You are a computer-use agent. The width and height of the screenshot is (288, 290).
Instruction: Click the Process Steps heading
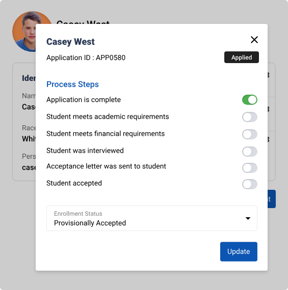click(x=72, y=84)
